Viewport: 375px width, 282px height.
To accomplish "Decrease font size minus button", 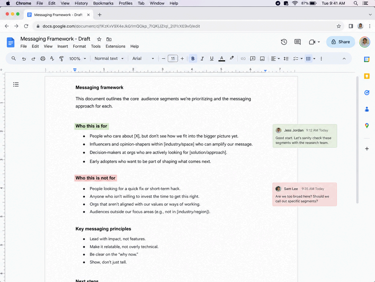I will 163,59.
